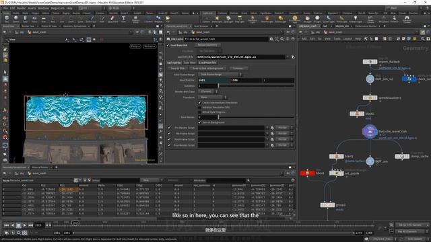
Task: Select the Point Light shelf tool
Action: point(217,19)
